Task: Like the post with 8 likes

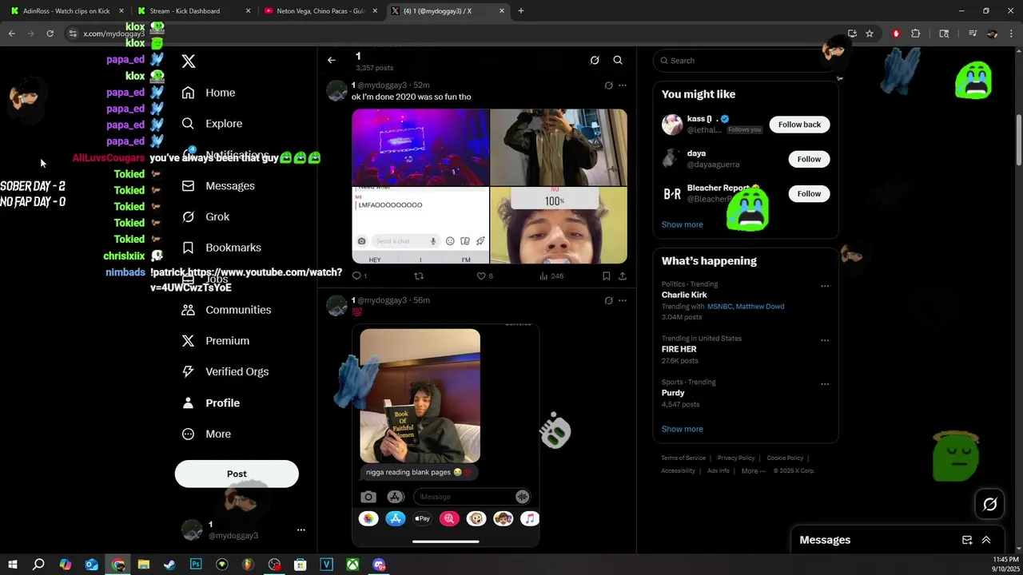Action: point(484,276)
